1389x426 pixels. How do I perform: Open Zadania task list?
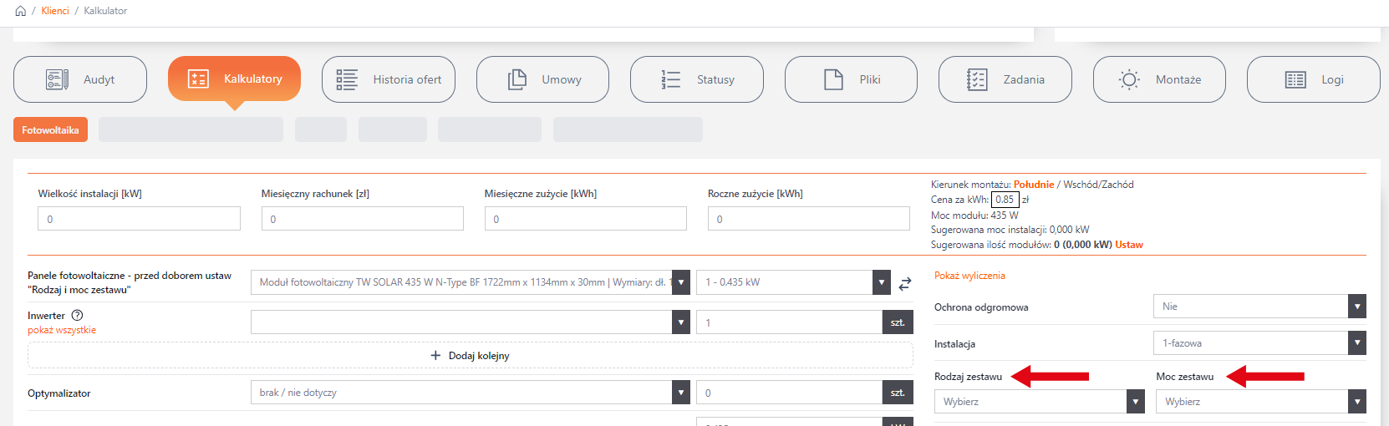(1005, 79)
